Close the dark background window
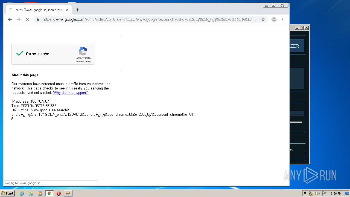This screenshot has height=197, width=350. tap(307, 28)
